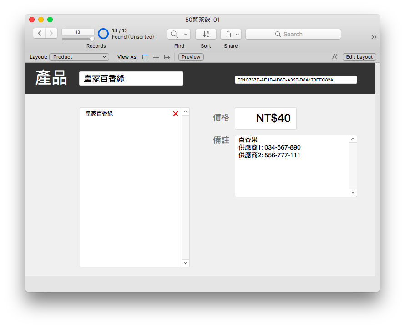Open the Layout dropdown showing Product
This screenshot has width=405, height=328.
click(79, 57)
